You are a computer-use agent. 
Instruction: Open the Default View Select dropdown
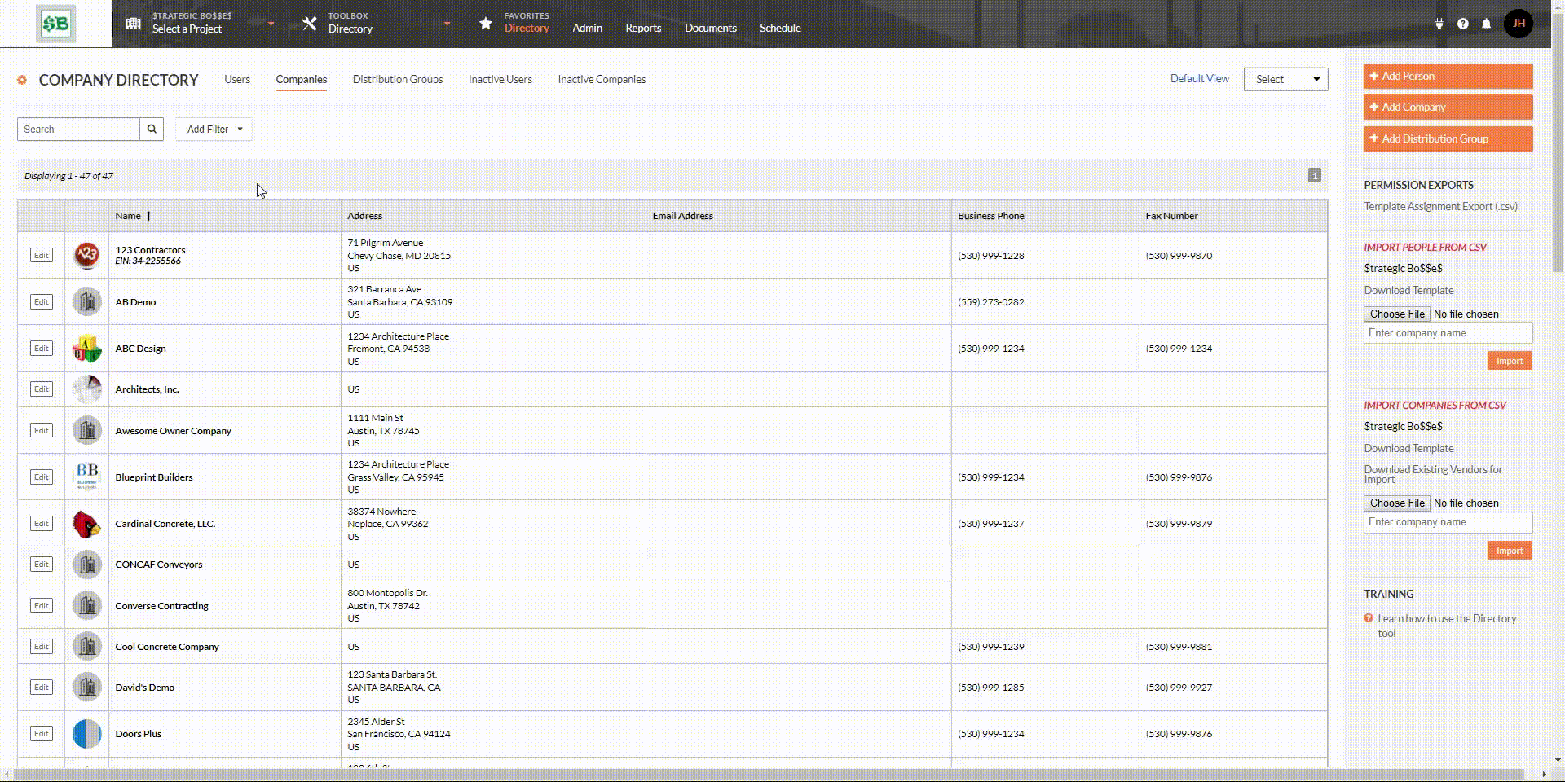pos(1285,79)
